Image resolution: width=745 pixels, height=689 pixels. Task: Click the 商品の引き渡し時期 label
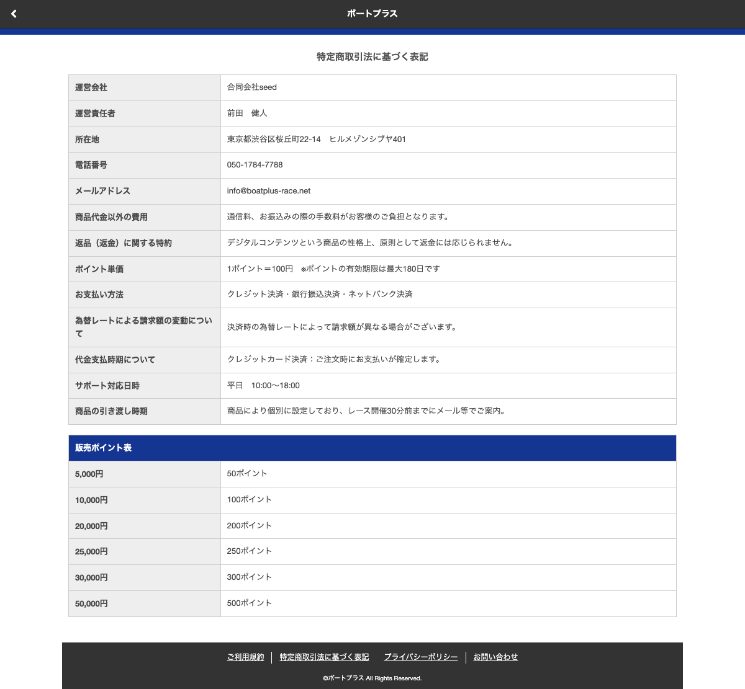pos(111,411)
